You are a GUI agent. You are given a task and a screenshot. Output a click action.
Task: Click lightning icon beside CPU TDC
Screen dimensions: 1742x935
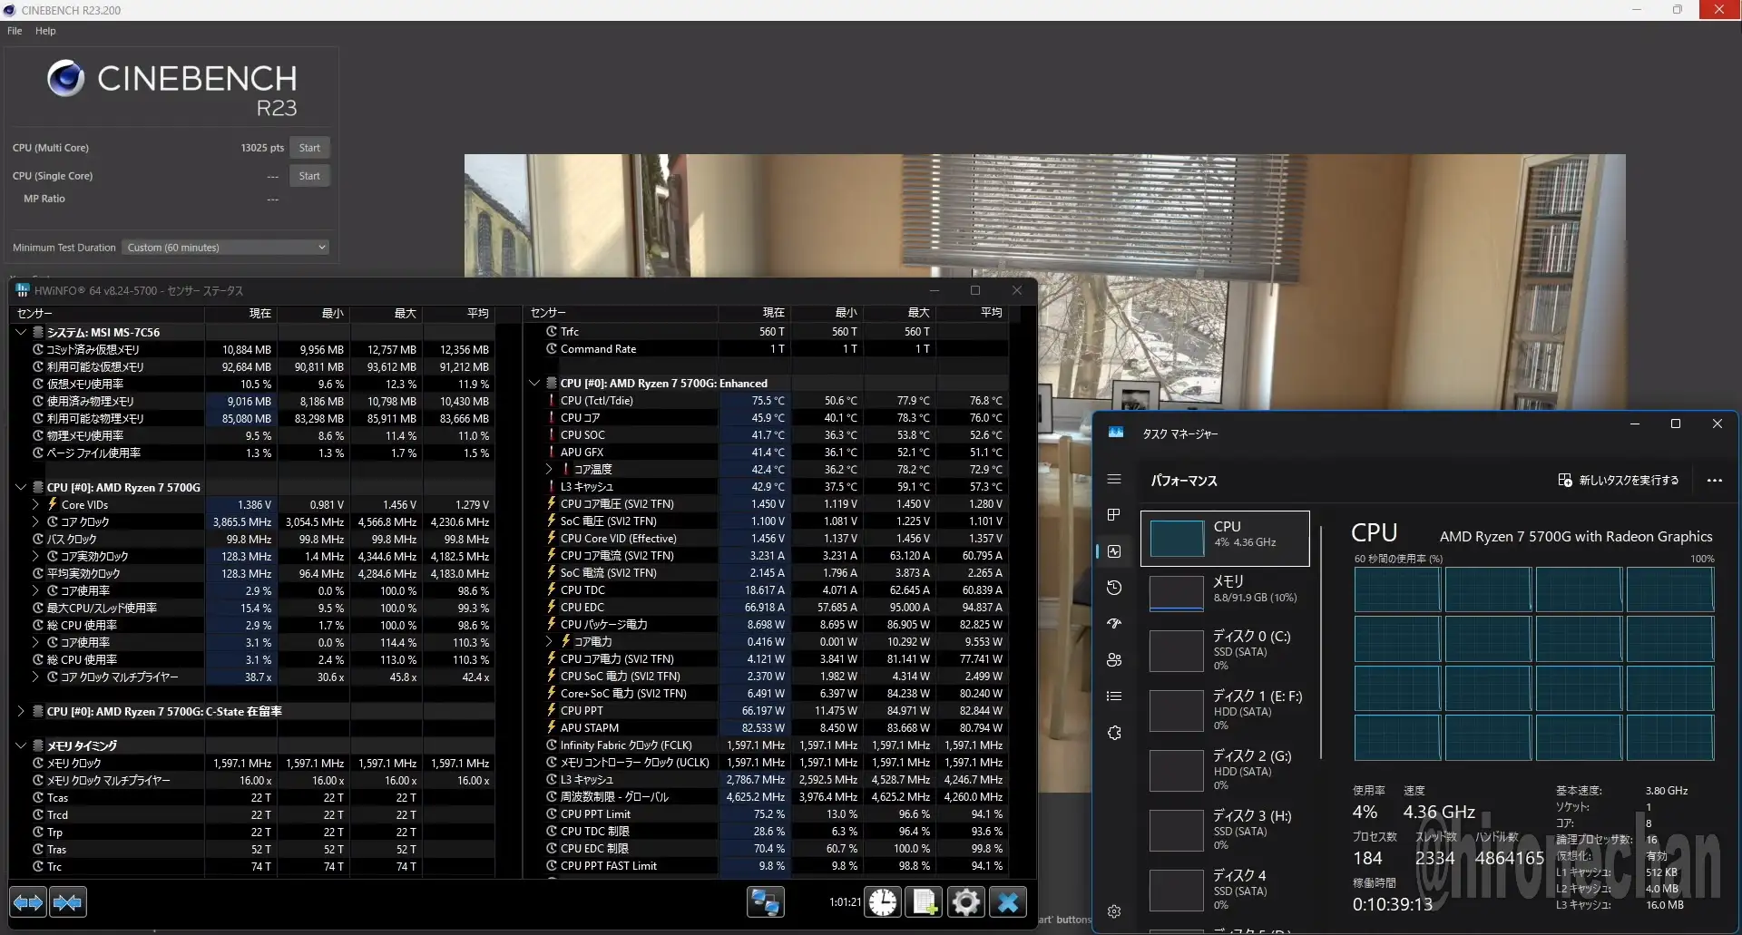click(551, 589)
